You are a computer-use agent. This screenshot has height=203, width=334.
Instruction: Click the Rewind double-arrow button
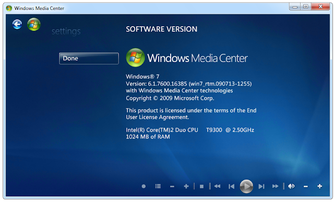(x=217, y=186)
